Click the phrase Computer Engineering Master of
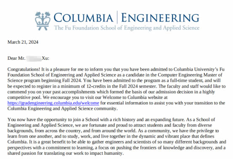233x159 pixels. tap(190, 75)
